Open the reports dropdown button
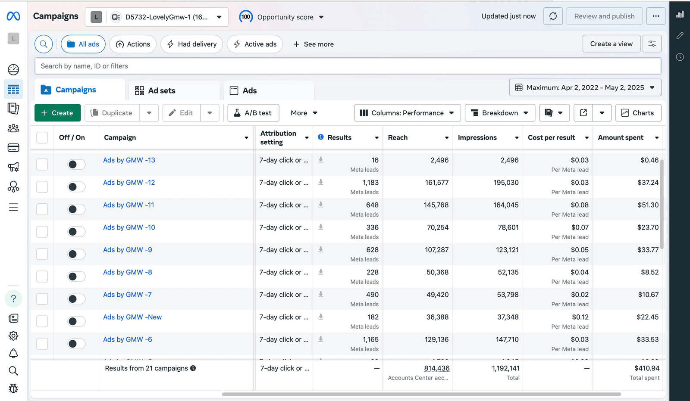This screenshot has width=690, height=401. (x=554, y=113)
